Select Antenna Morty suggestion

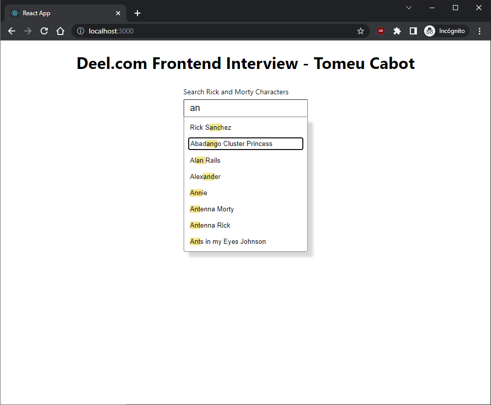coord(245,209)
